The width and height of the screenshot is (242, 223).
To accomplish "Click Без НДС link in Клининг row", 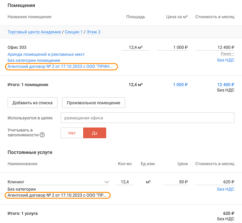I will (226, 189).
